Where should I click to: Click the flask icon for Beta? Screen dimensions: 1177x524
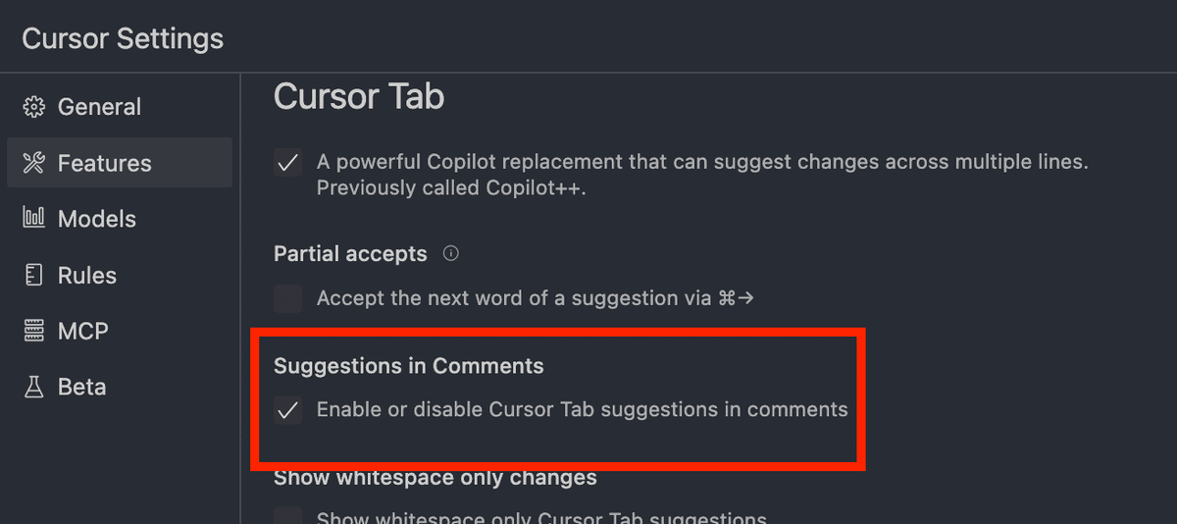tap(34, 388)
